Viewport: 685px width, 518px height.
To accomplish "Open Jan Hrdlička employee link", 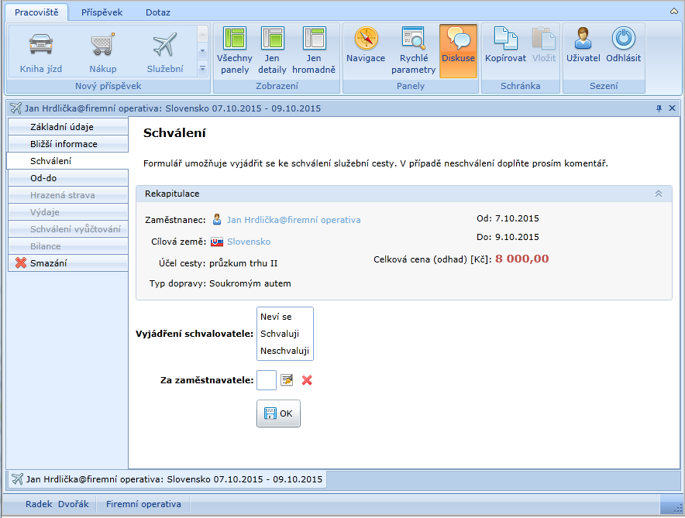I will click(x=293, y=220).
